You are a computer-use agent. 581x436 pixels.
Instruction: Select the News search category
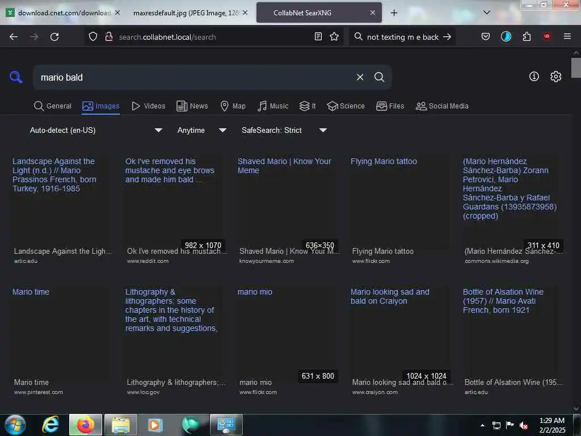(x=192, y=106)
